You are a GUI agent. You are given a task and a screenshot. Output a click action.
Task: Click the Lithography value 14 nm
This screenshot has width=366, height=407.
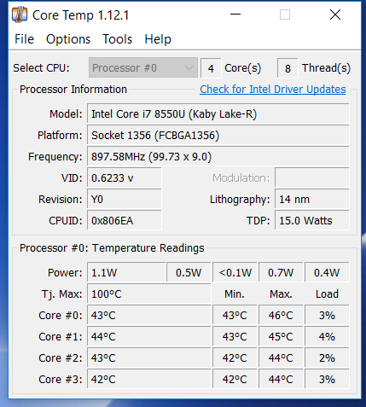312,200
